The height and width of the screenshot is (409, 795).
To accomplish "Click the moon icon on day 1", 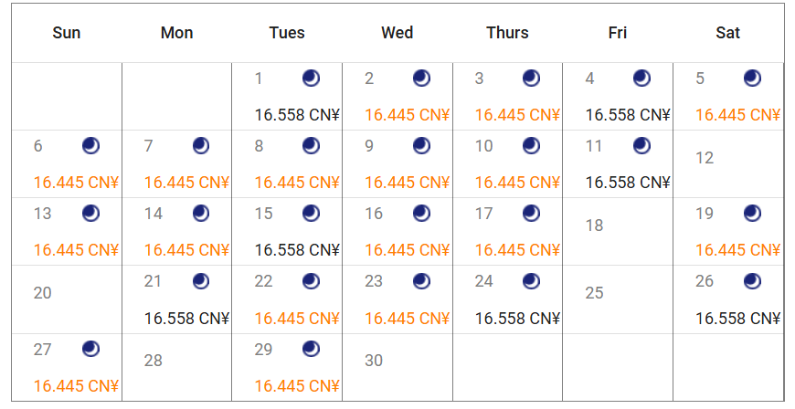I will [312, 79].
